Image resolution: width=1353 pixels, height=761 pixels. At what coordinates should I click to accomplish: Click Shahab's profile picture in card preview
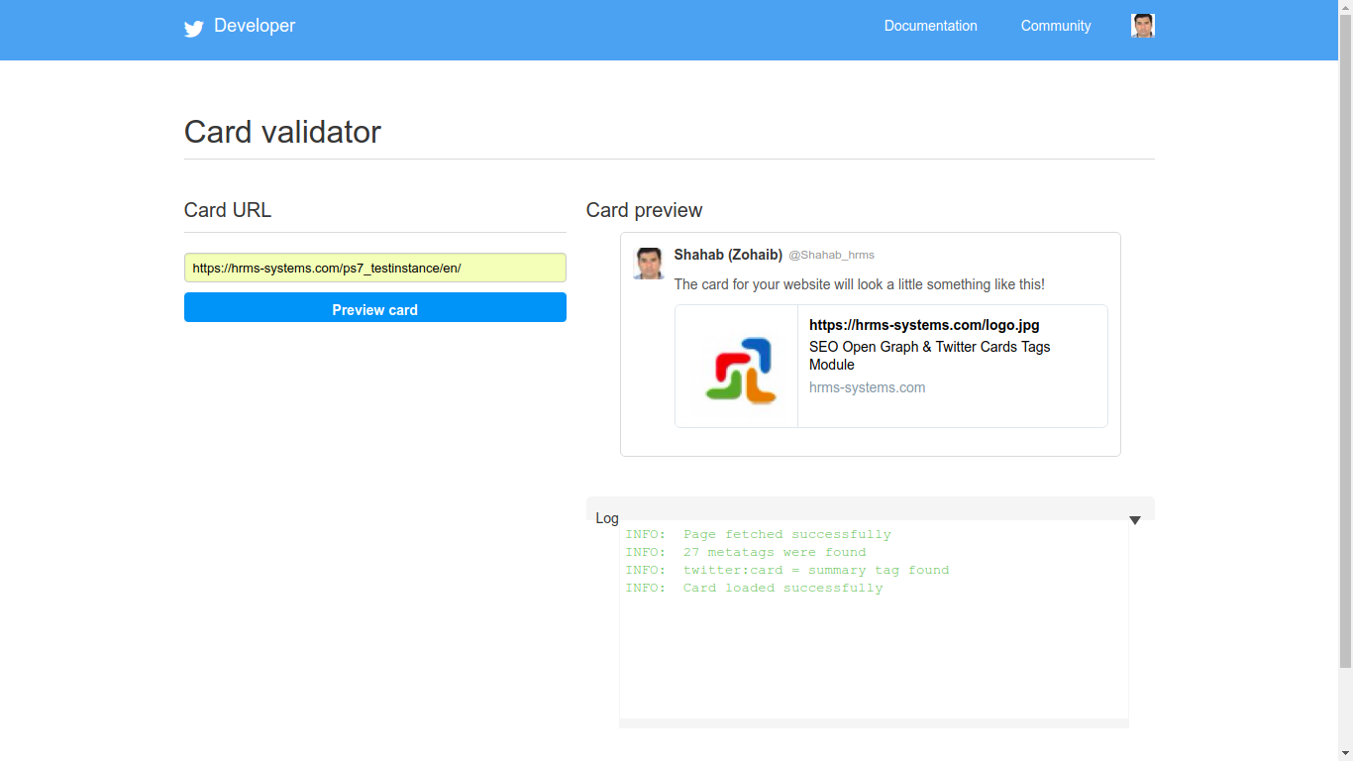[x=649, y=264]
